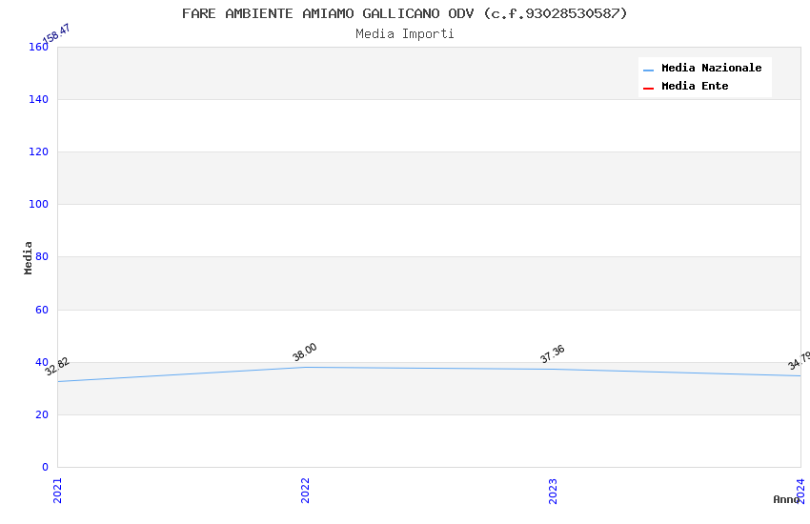Click the 2024 x-axis label
The height and width of the screenshot is (524, 810).
click(x=800, y=491)
